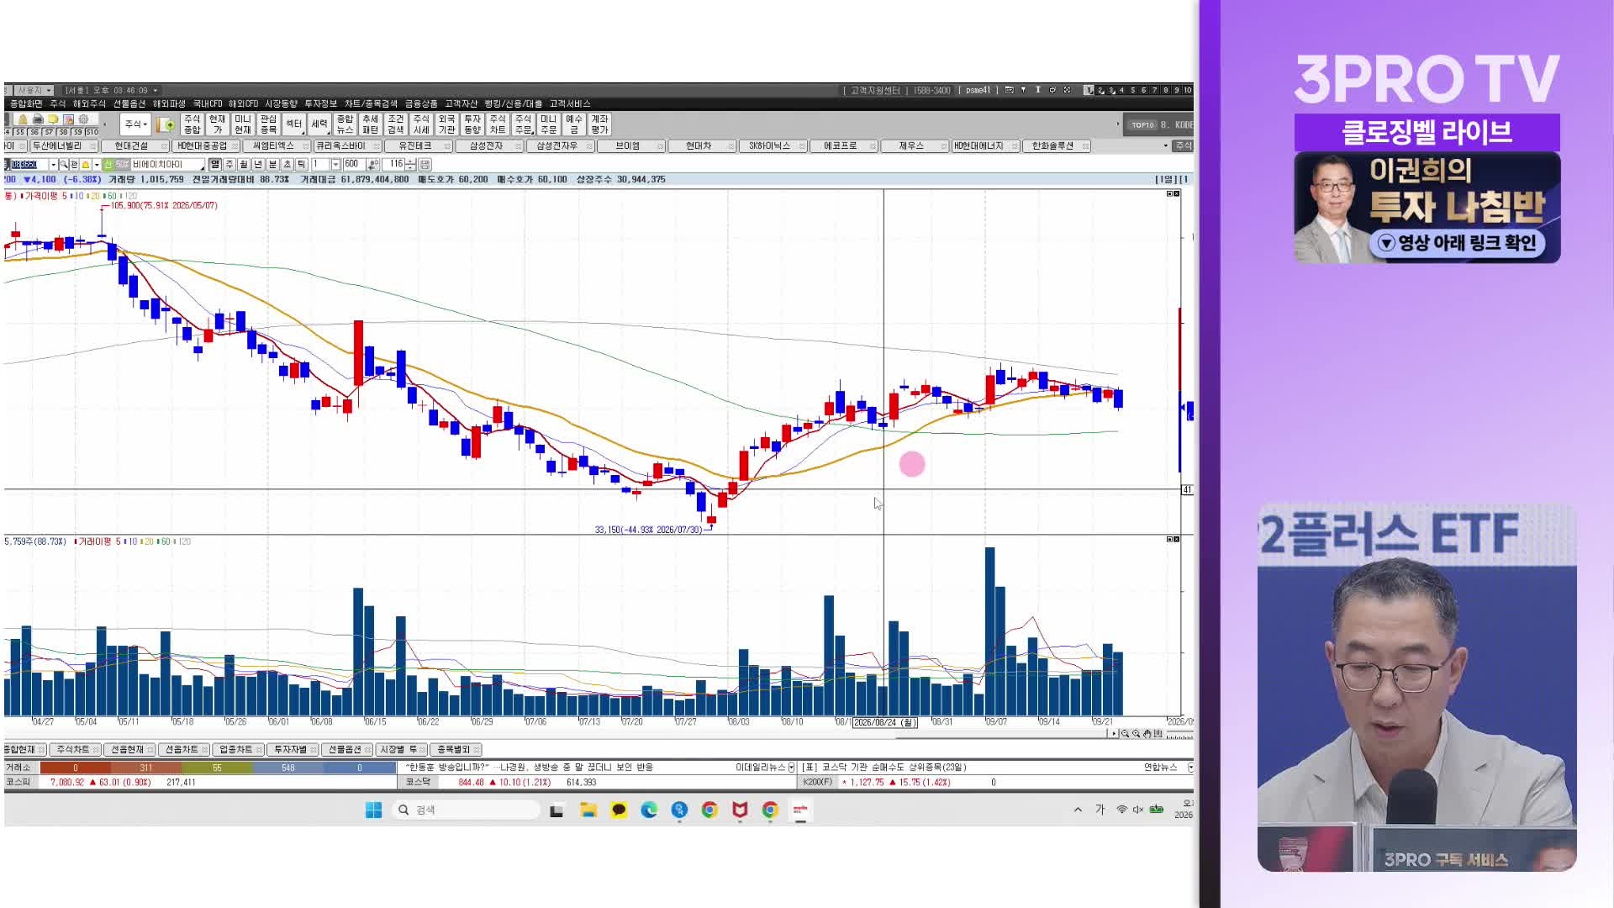Click the printer icon in toolbar

click(38, 119)
